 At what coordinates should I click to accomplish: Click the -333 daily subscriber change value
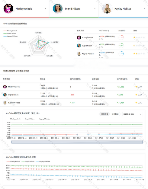(72, 95)
